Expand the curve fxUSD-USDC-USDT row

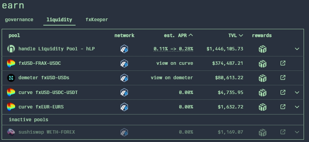[297, 92]
